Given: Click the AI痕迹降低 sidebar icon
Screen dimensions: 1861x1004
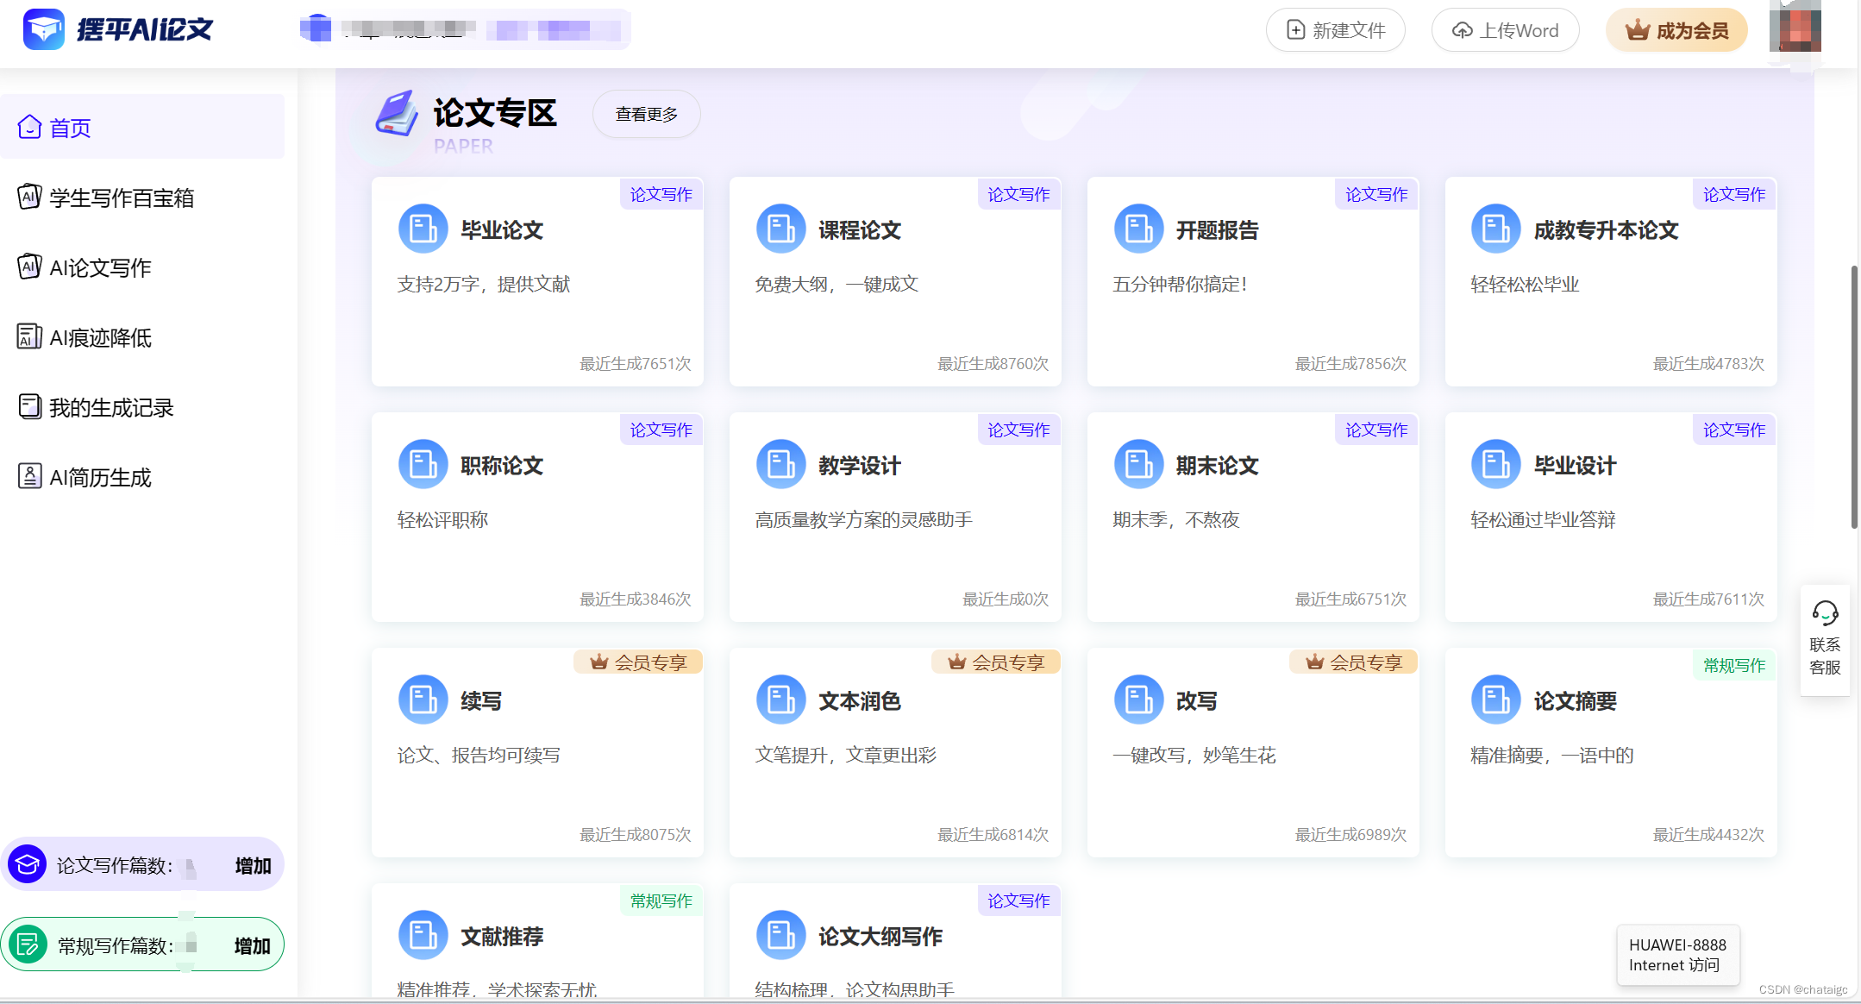Looking at the screenshot, I should coord(29,336).
